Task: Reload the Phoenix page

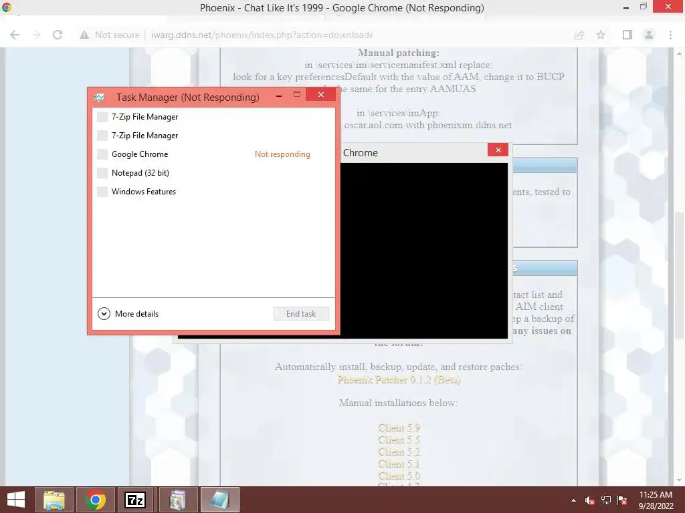Action: coord(58,35)
